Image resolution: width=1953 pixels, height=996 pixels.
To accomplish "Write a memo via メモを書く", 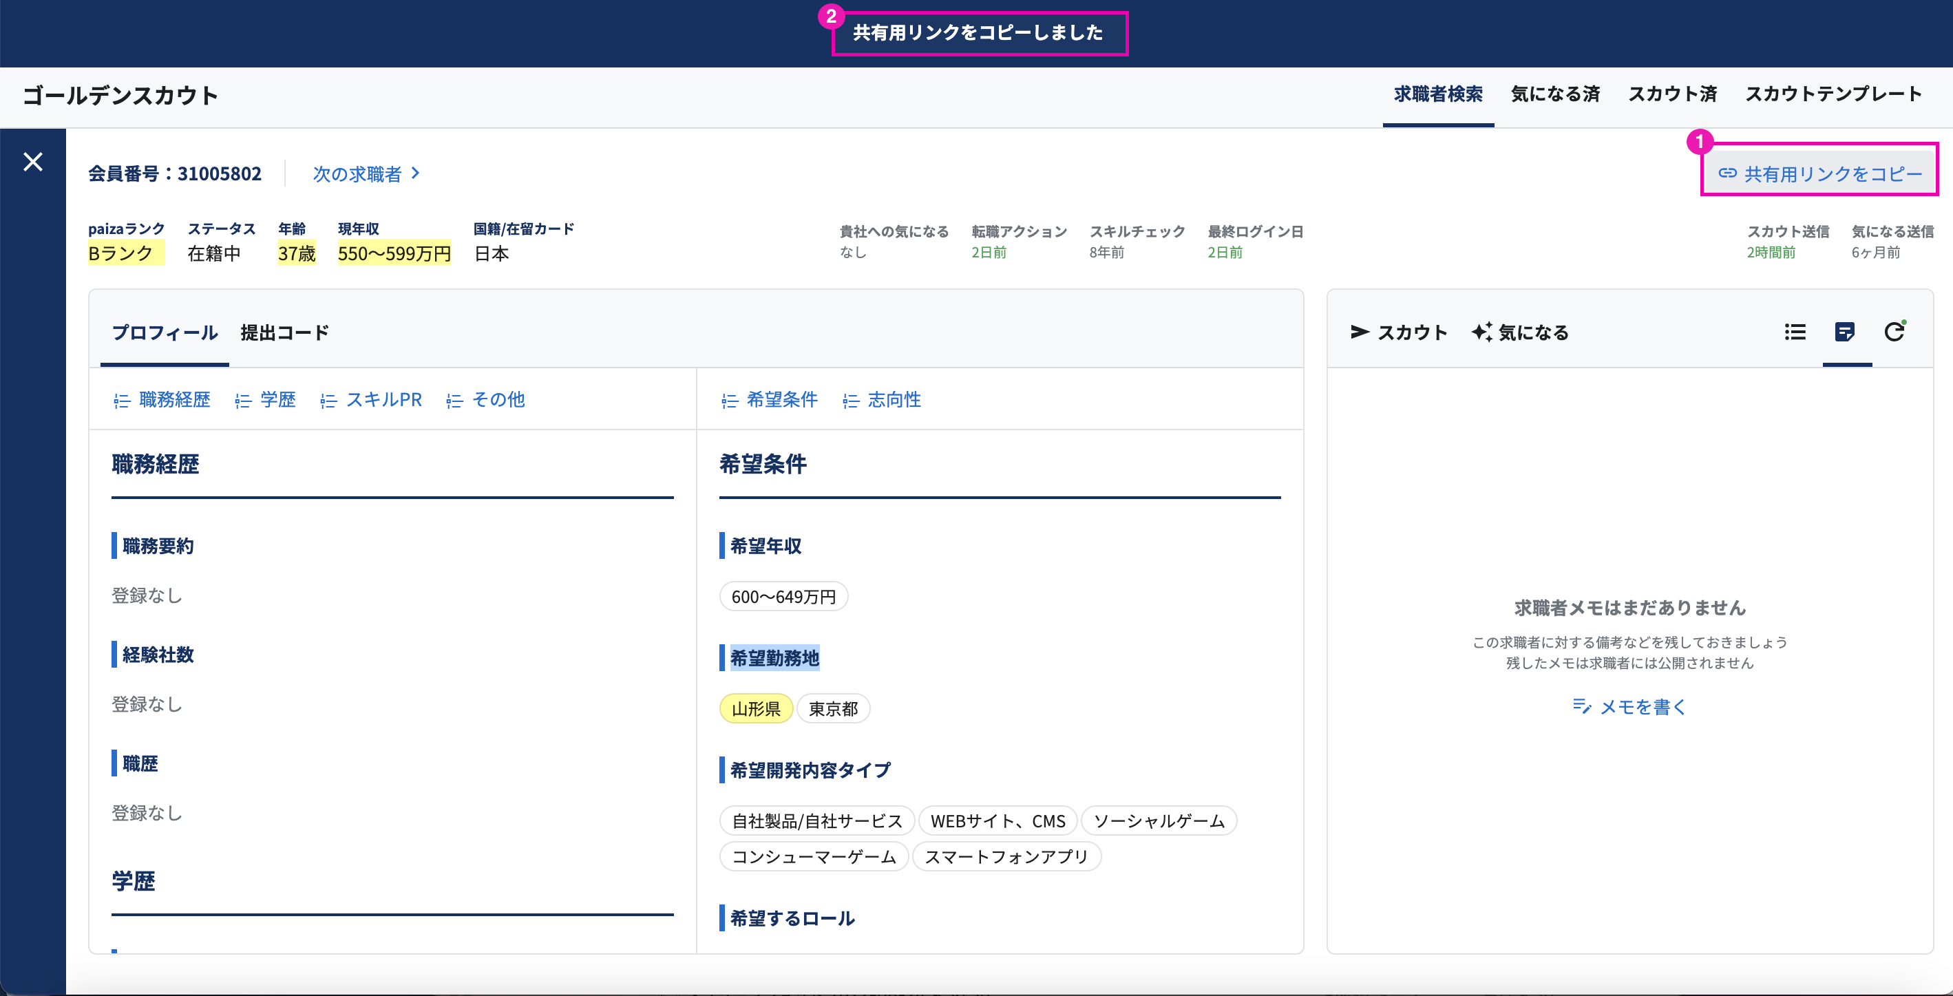I will pos(1629,706).
